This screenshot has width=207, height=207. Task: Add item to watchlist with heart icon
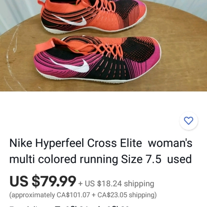click(x=188, y=121)
